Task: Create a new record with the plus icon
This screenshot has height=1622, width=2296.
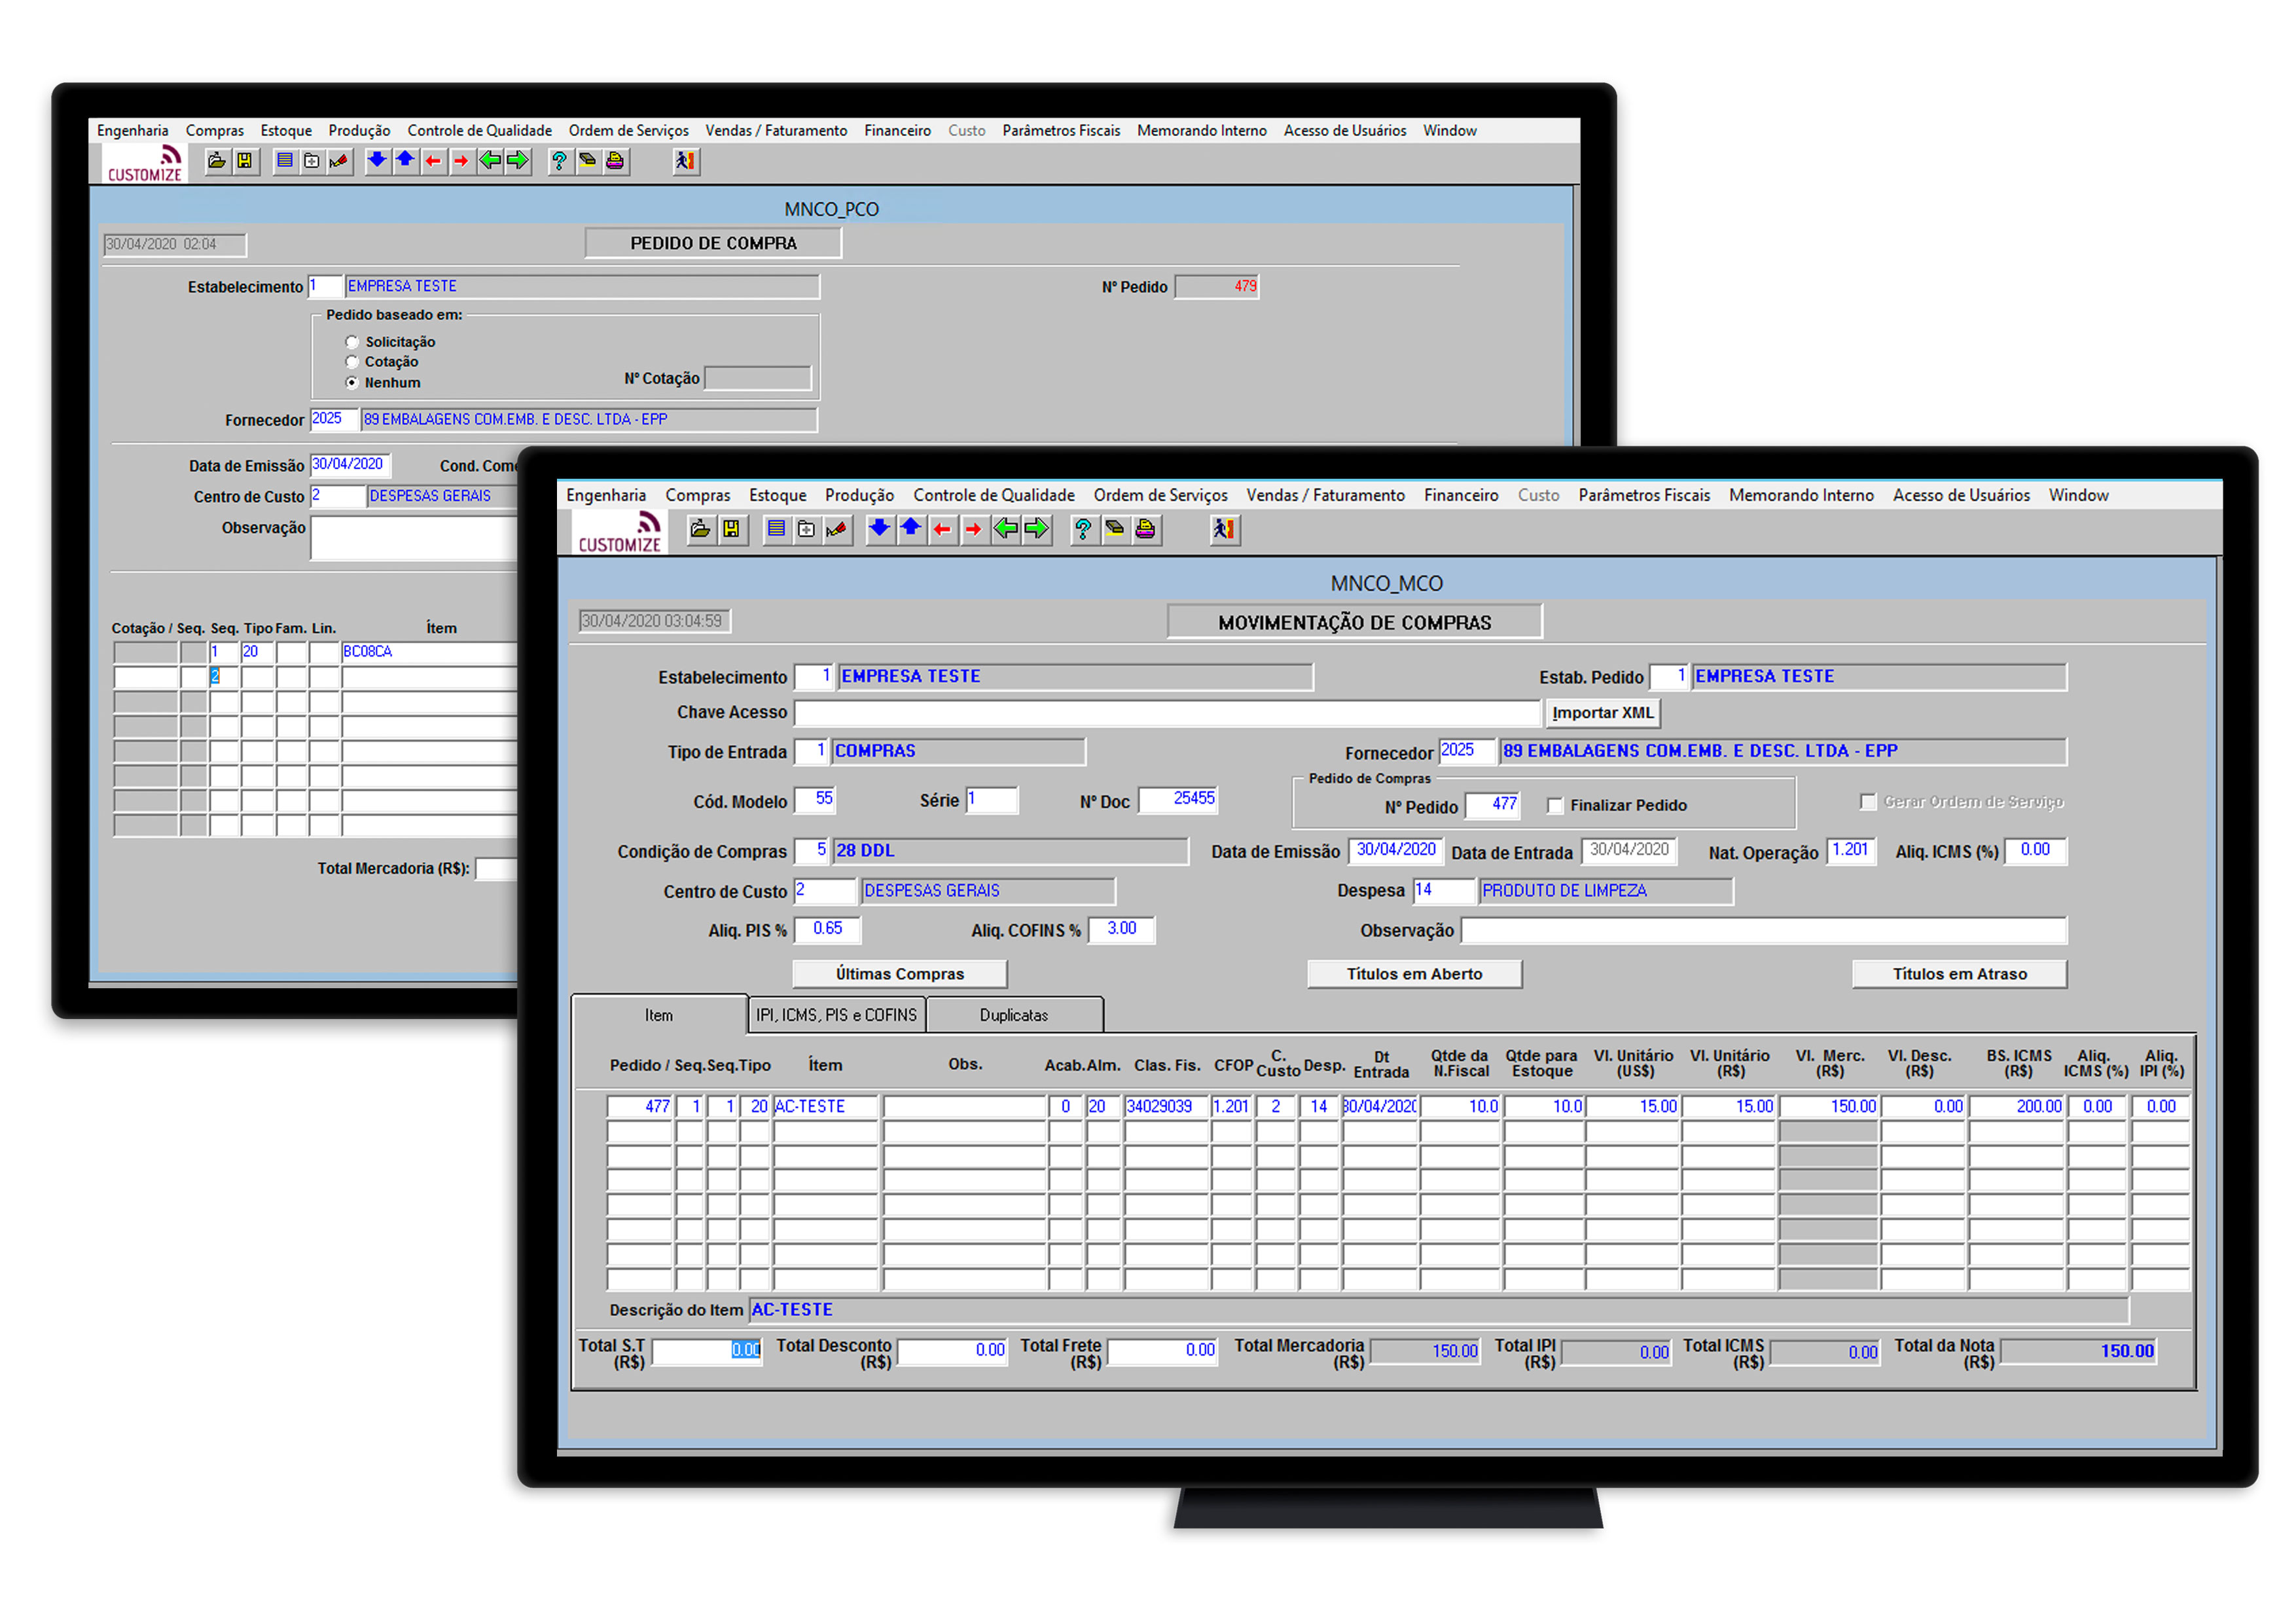Action: pyautogui.click(x=807, y=530)
